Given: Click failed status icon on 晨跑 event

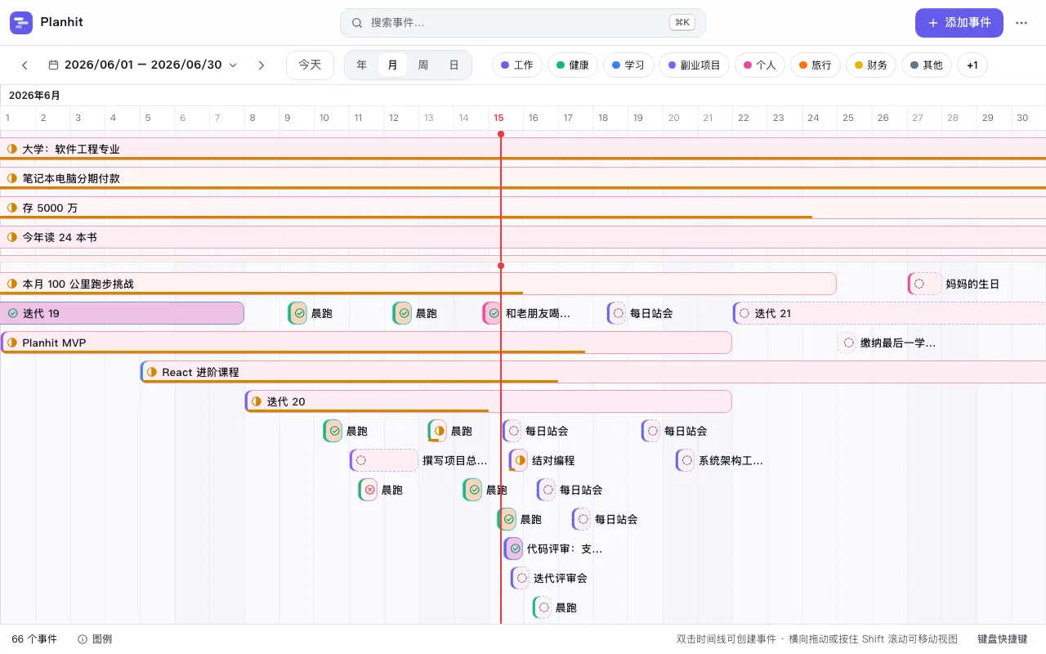Looking at the screenshot, I should [369, 490].
